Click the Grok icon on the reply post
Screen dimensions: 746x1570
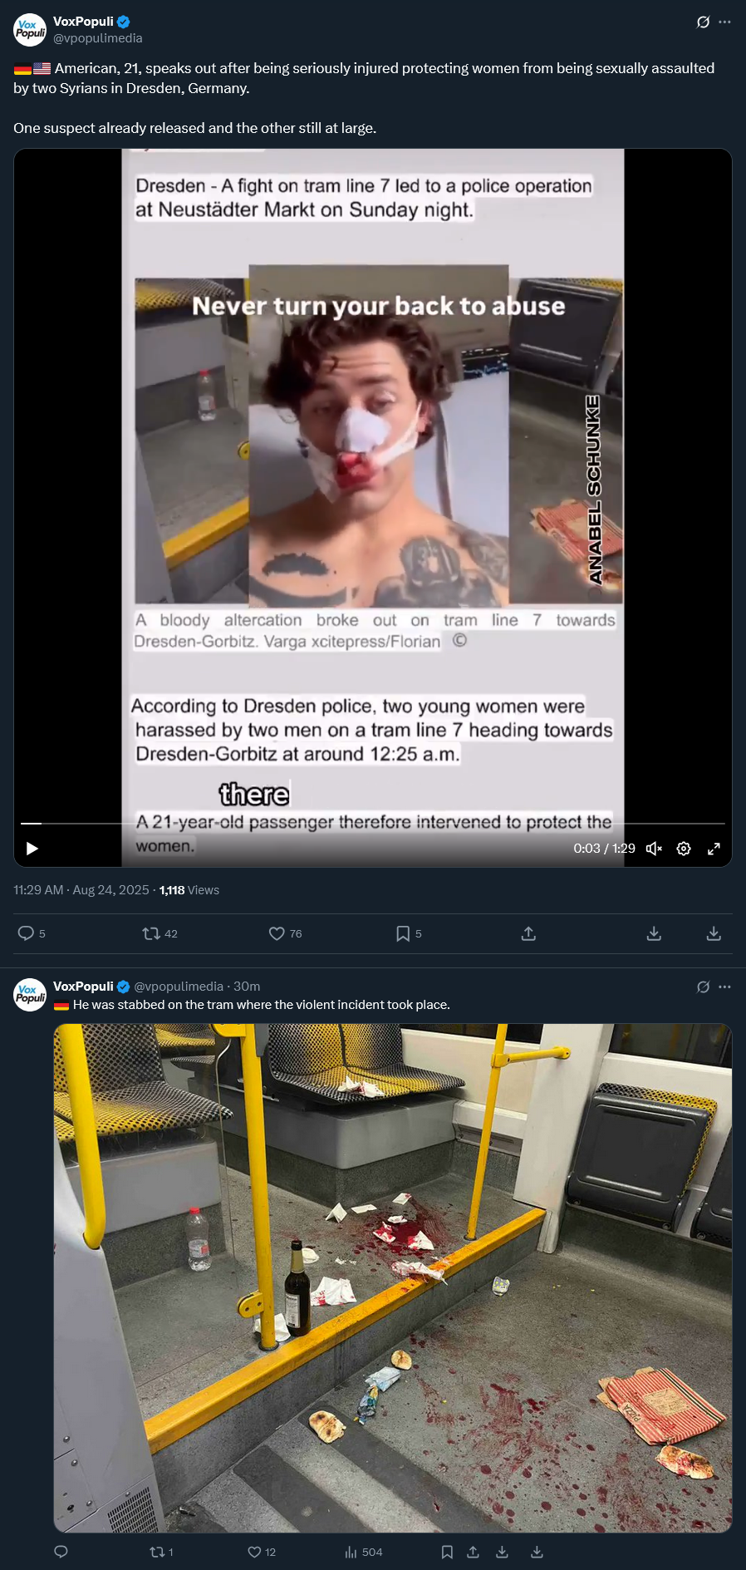point(703,987)
